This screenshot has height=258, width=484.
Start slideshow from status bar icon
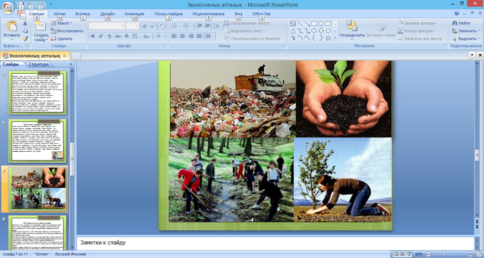pos(410,254)
